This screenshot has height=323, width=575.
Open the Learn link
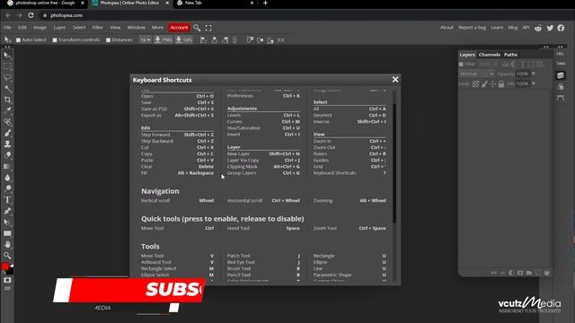497,28
